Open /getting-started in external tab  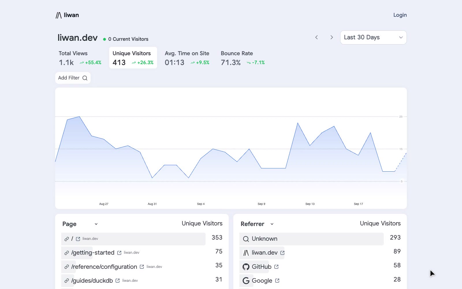click(x=119, y=253)
